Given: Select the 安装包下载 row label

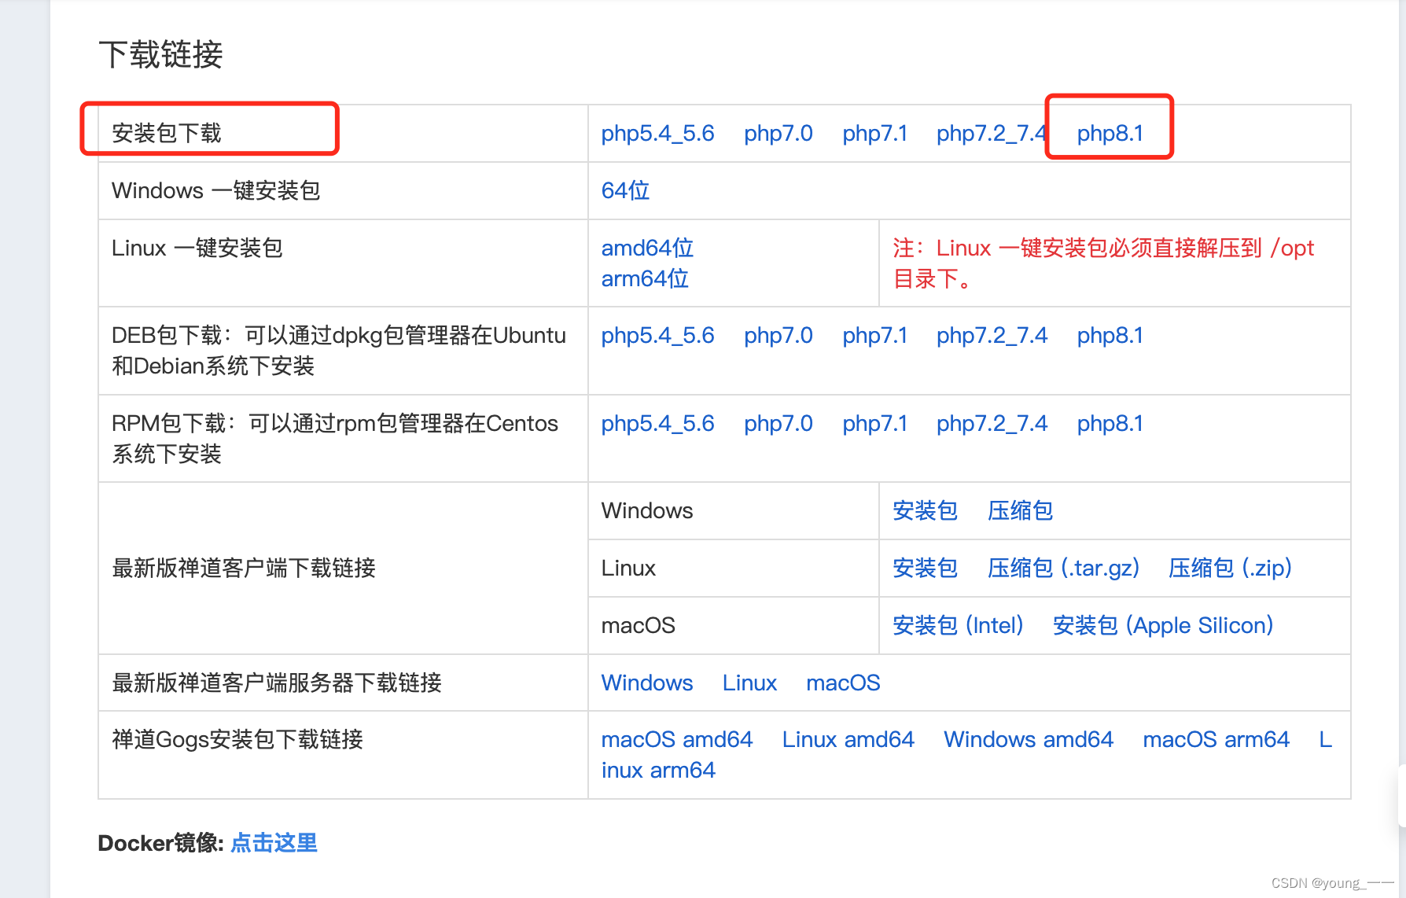Looking at the screenshot, I should (167, 134).
